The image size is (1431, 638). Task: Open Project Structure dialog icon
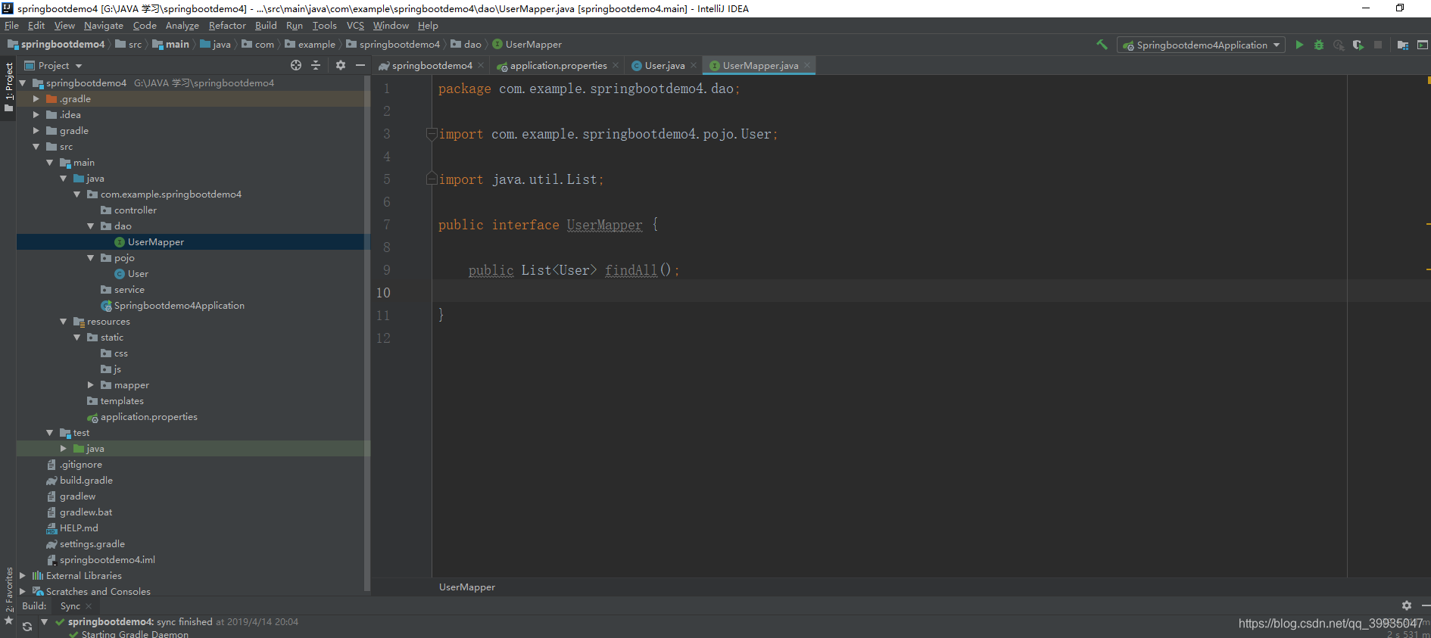(x=1402, y=45)
